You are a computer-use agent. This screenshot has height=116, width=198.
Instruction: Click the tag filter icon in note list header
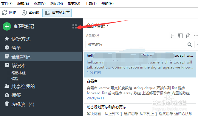coord(188,36)
